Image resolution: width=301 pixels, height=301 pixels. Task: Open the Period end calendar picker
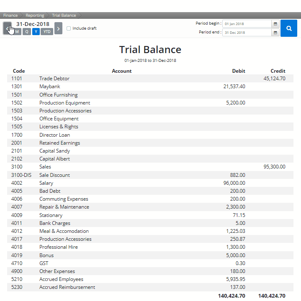point(275,33)
